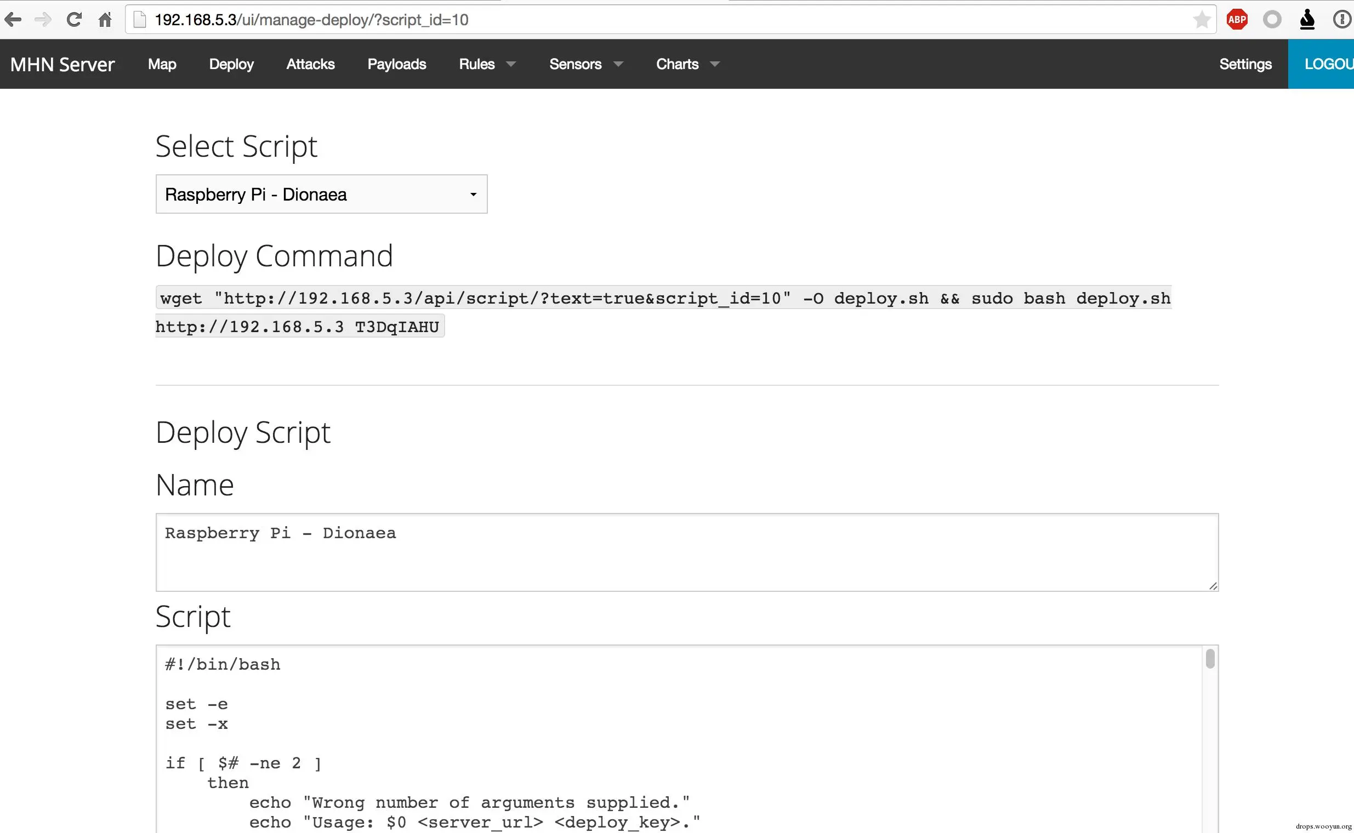Viewport: 1354px width, 833px height.
Task: Click the browser forward arrow
Action: [x=43, y=20]
